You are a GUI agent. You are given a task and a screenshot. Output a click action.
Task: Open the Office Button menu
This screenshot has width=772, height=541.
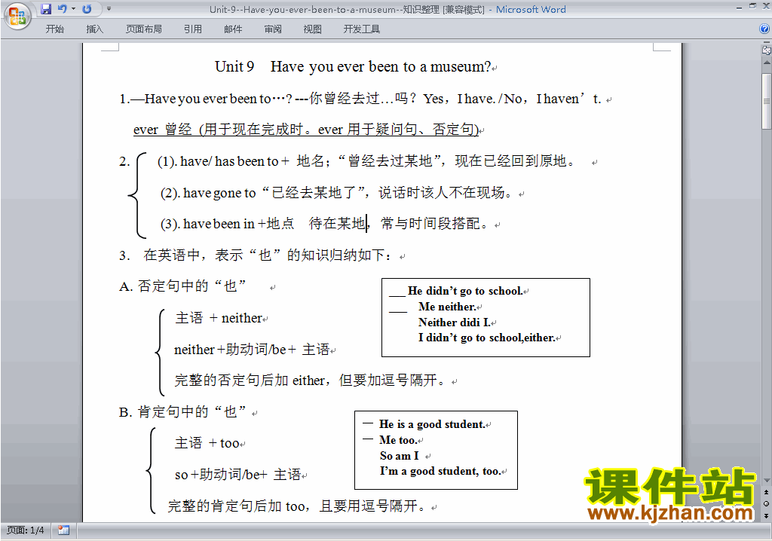pos(17,16)
